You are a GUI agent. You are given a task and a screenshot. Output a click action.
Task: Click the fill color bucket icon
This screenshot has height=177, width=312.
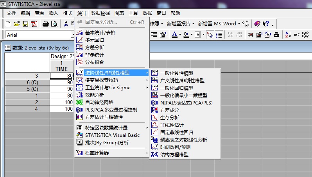[186, 35]
